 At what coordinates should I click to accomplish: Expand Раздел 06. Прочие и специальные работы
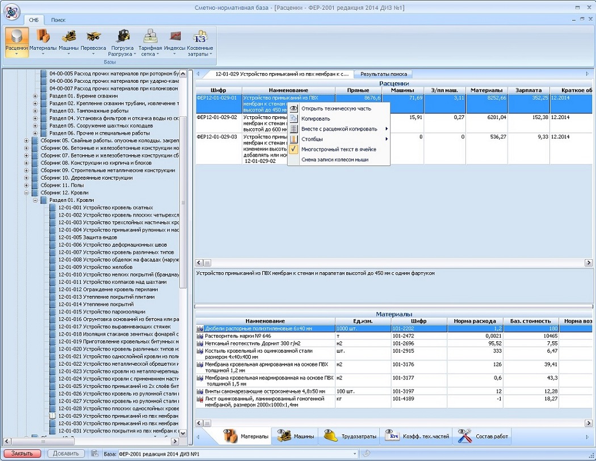point(35,133)
